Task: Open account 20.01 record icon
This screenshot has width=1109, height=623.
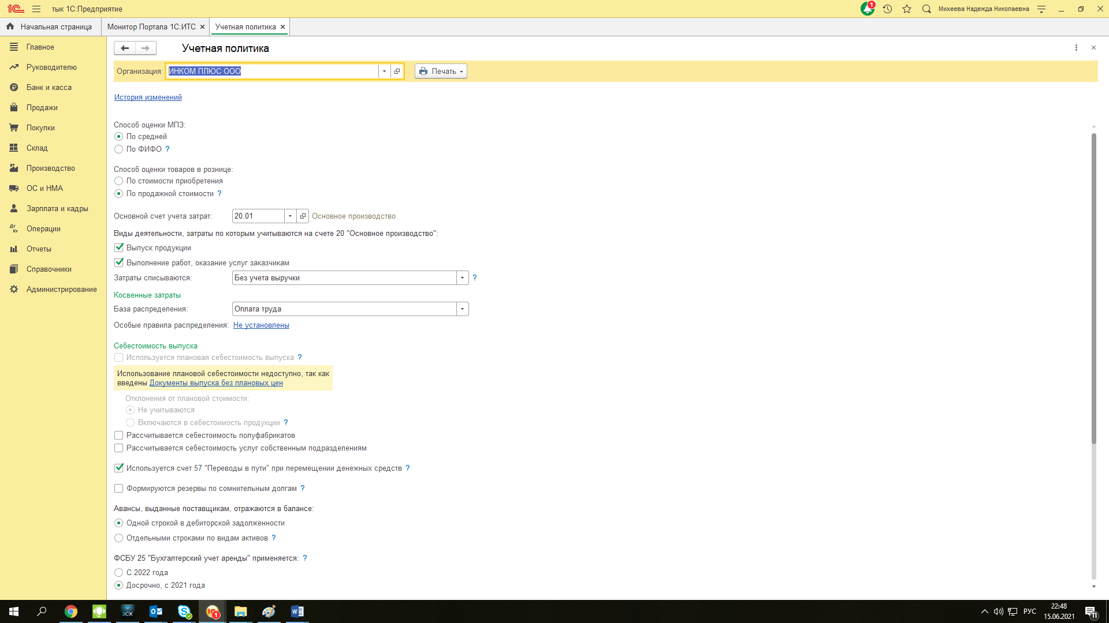Action: (303, 216)
